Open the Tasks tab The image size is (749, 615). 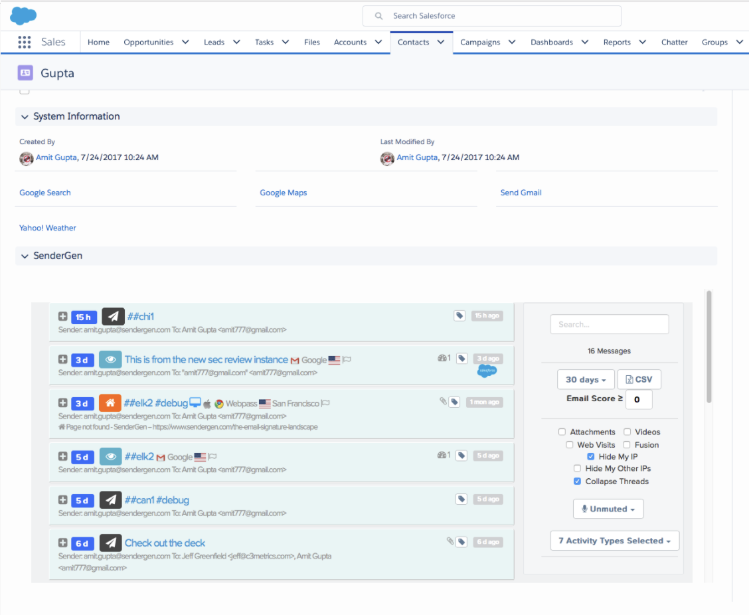264,42
